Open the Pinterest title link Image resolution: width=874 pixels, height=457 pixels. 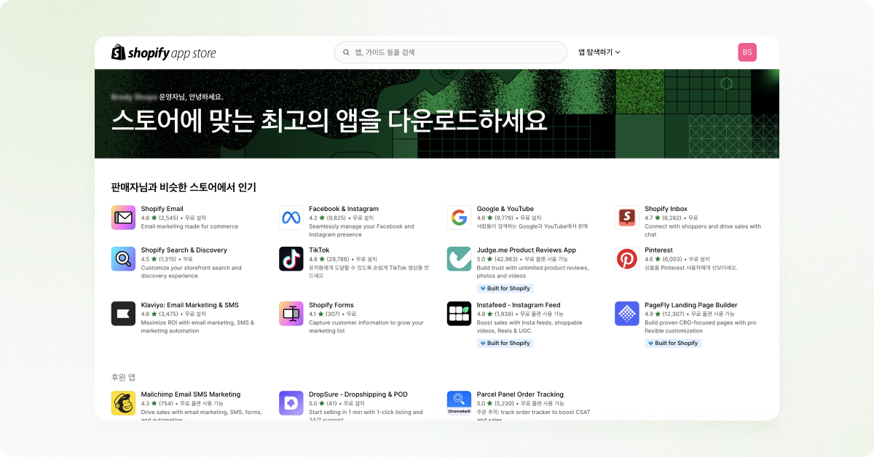[658, 250]
